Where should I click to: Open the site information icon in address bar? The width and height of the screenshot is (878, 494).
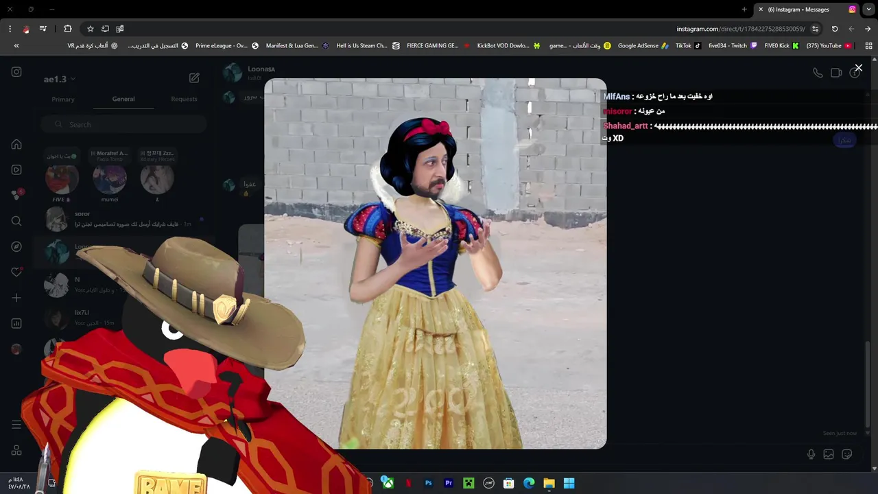tap(815, 29)
